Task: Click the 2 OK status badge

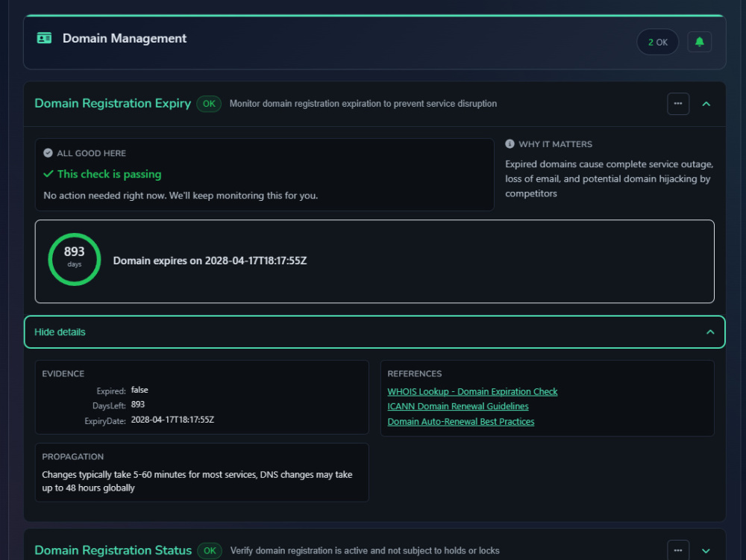Action: coord(657,42)
